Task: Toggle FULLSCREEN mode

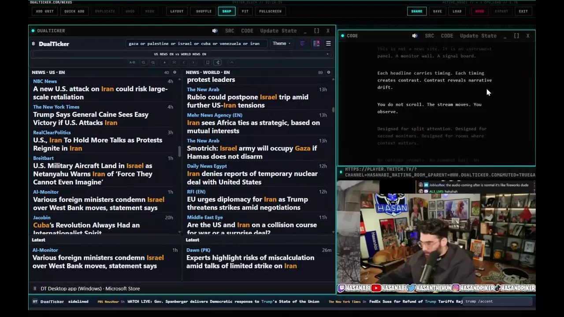Action: (x=270, y=11)
